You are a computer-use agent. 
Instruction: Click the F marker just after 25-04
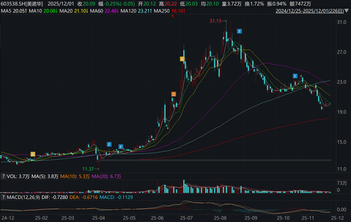[109, 144]
